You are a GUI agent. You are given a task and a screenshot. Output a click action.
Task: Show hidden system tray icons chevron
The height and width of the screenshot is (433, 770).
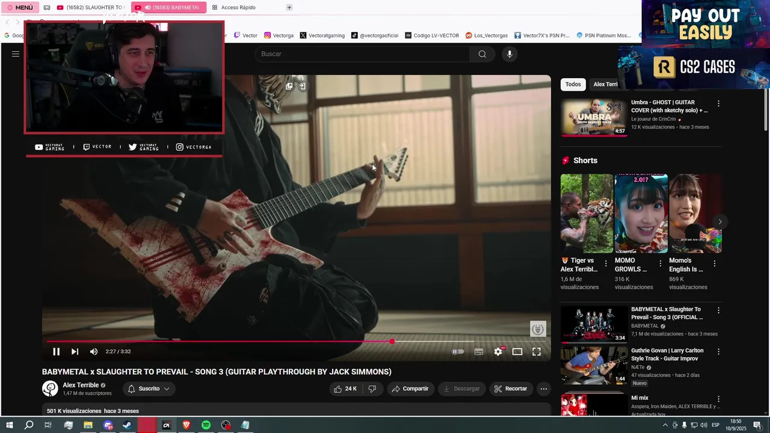(665, 425)
